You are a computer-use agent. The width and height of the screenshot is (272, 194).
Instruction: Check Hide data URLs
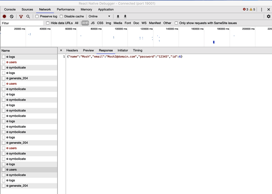coord(48,23)
